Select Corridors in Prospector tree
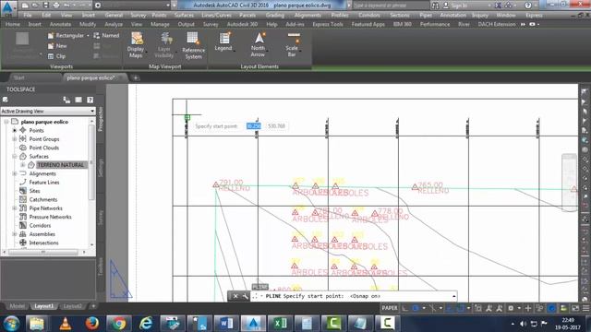 point(40,225)
